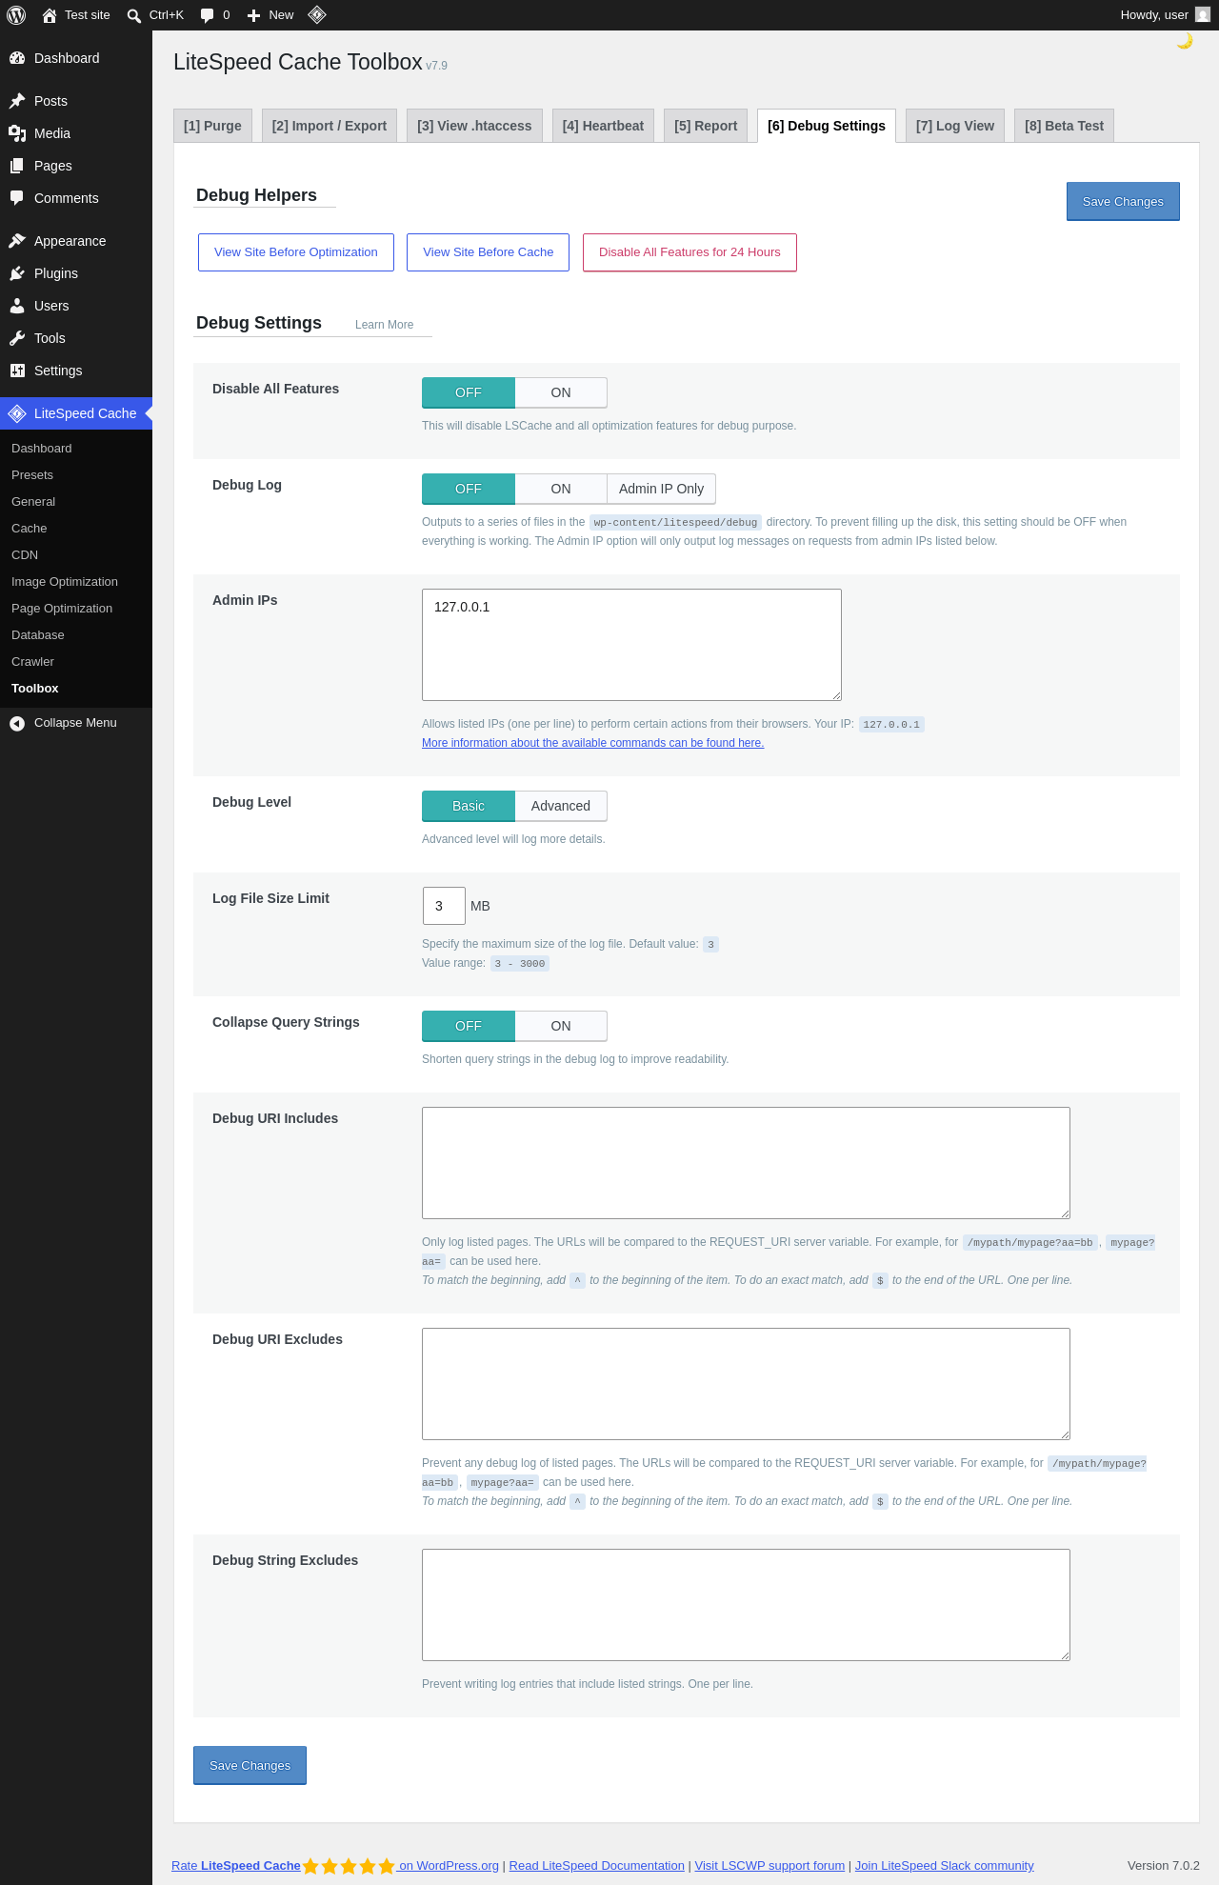Click View Site Before Optimization
Viewport: 1219px width, 1885px height.
tap(296, 252)
